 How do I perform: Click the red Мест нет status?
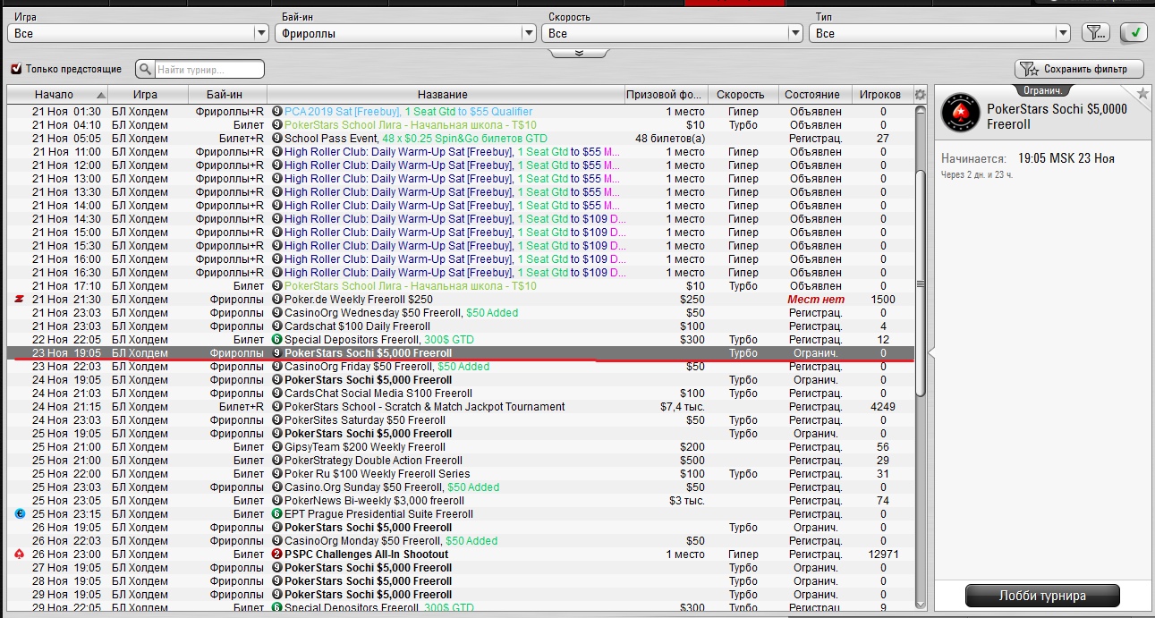(x=816, y=300)
